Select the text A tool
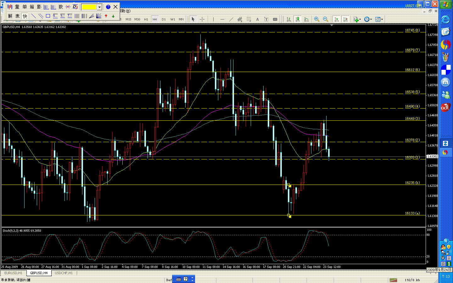This screenshot has height=283, width=453. [x=257, y=19]
